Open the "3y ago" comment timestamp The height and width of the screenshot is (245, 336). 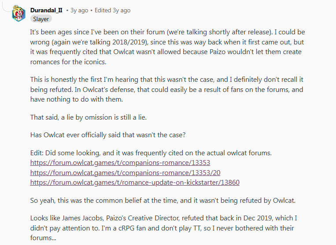click(79, 10)
